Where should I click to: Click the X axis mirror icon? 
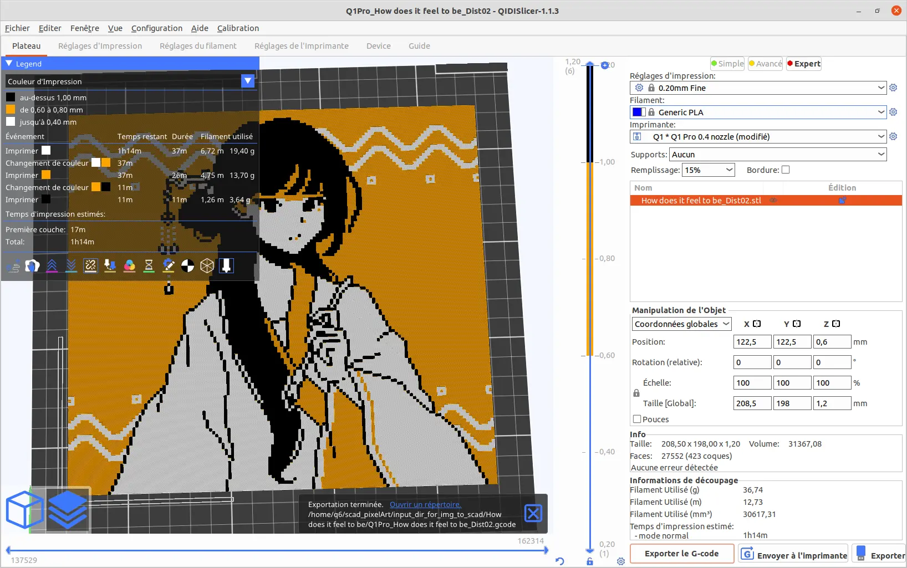(757, 324)
